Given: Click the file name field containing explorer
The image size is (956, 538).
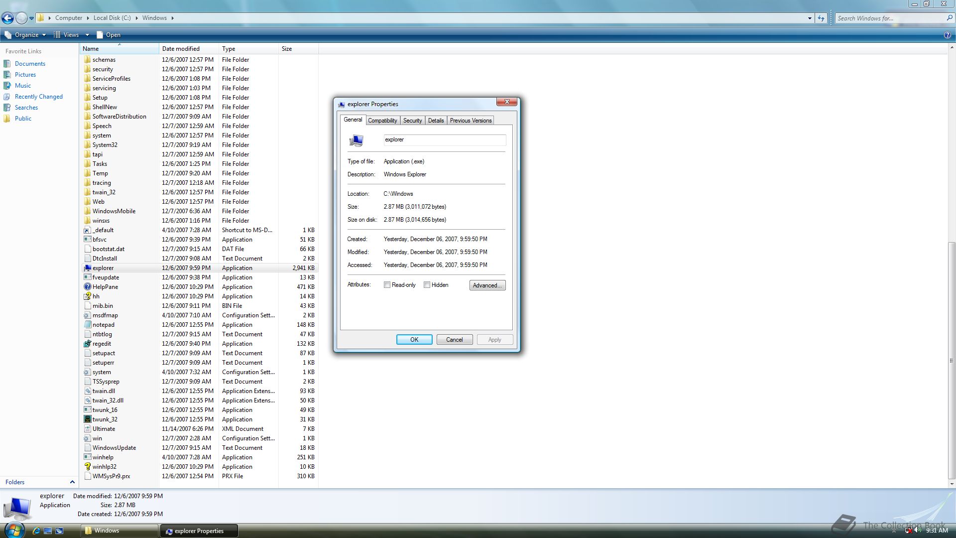Looking at the screenshot, I should 445,140.
